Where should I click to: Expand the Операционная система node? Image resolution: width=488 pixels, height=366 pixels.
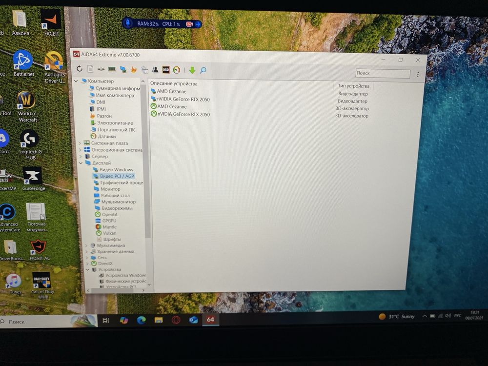pos(80,150)
